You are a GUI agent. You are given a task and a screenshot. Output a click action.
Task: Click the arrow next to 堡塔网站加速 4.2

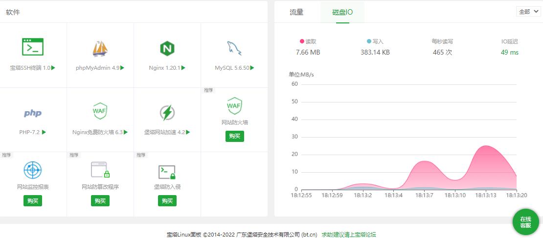[188, 132]
